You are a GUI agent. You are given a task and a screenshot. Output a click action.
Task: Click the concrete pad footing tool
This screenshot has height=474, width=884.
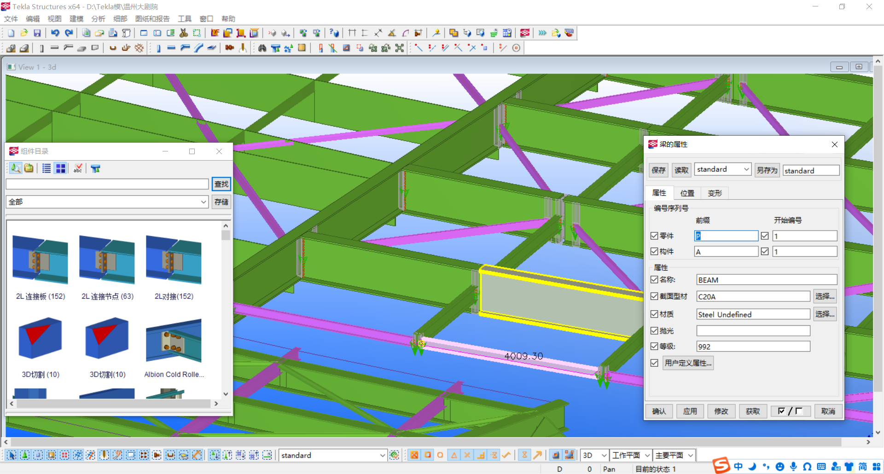[x=11, y=48]
